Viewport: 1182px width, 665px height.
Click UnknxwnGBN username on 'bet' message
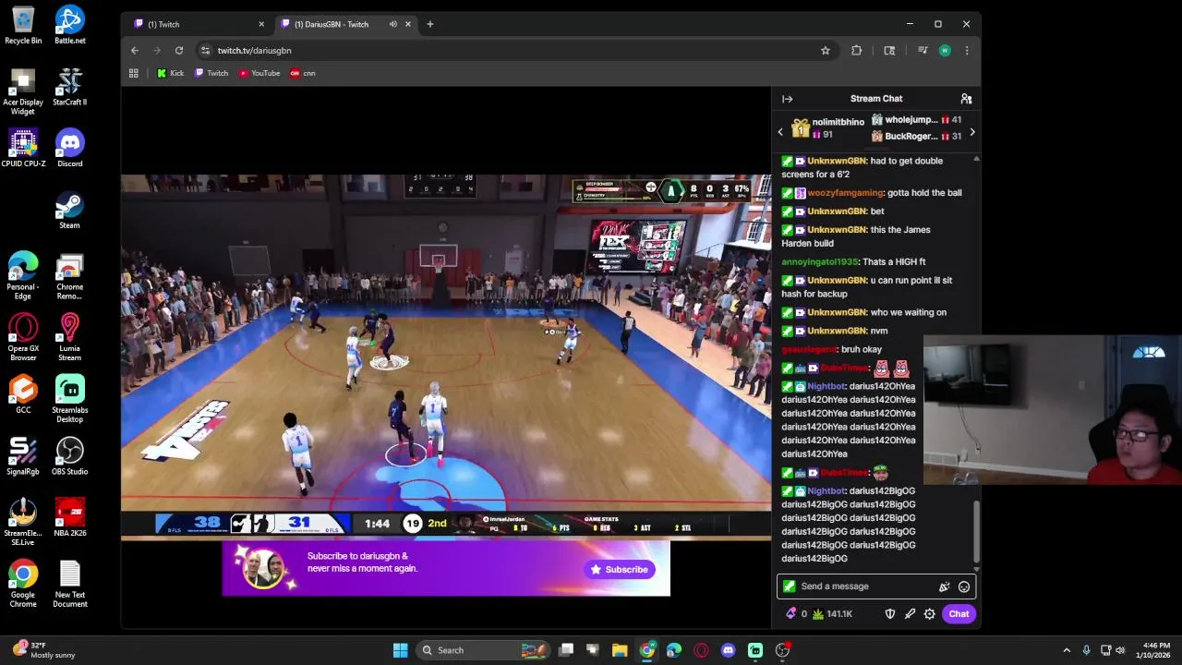pos(837,212)
